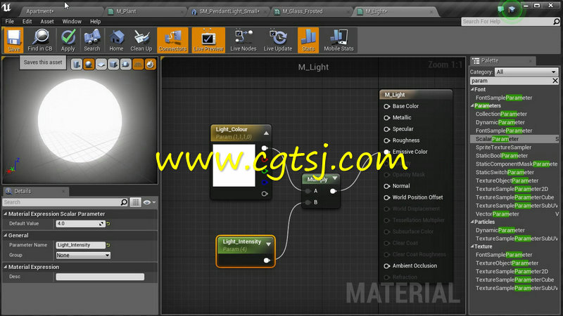Image resolution: width=563 pixels, height=316 pixels.
Task: Reset Default Value to default
Action: (108, 223)
